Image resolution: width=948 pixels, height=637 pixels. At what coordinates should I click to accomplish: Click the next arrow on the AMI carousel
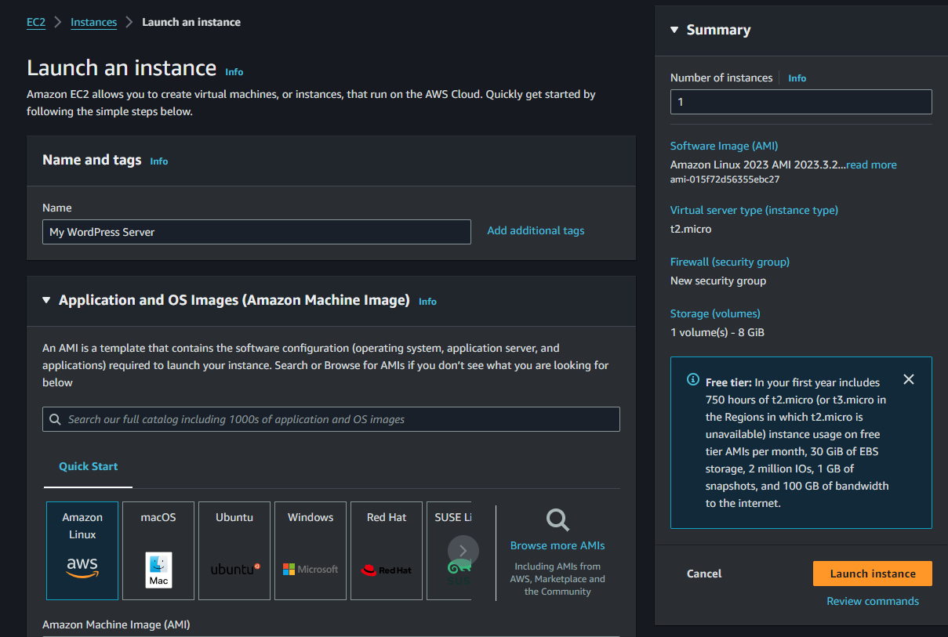[463, 550]
